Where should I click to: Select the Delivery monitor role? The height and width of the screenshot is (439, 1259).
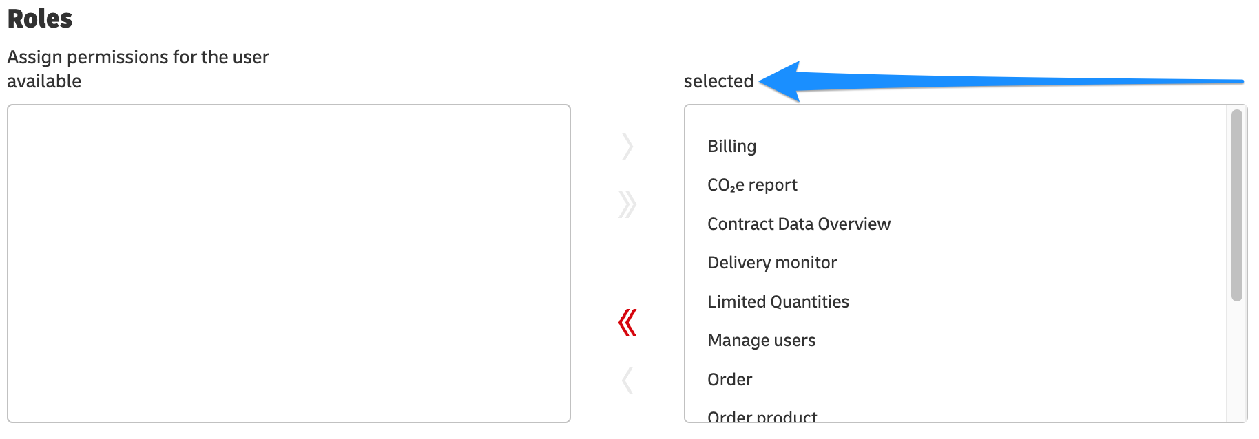click(x=772, y=262)
